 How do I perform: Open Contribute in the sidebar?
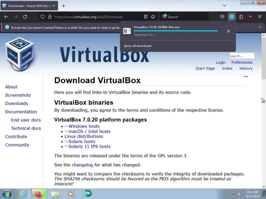pyautogui.click(x=16, y=137)
